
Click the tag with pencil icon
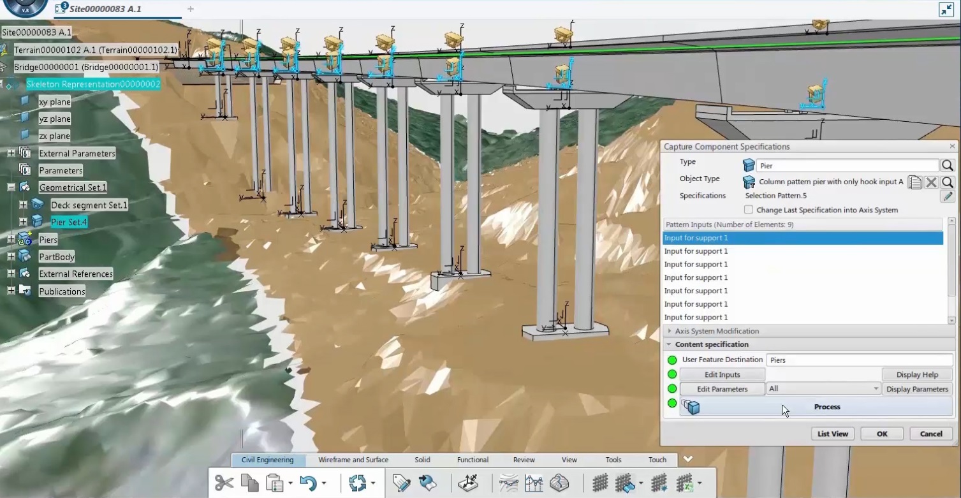coord(402,483)
